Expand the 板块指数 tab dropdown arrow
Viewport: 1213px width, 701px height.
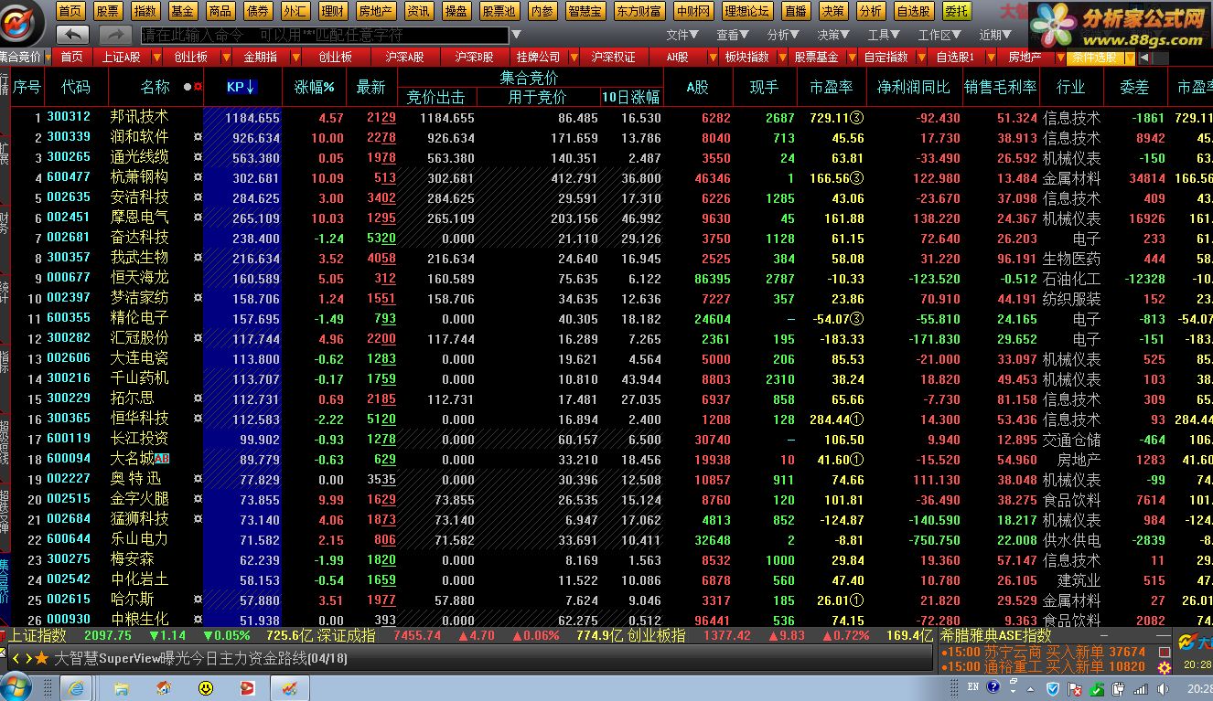point(780,57)
